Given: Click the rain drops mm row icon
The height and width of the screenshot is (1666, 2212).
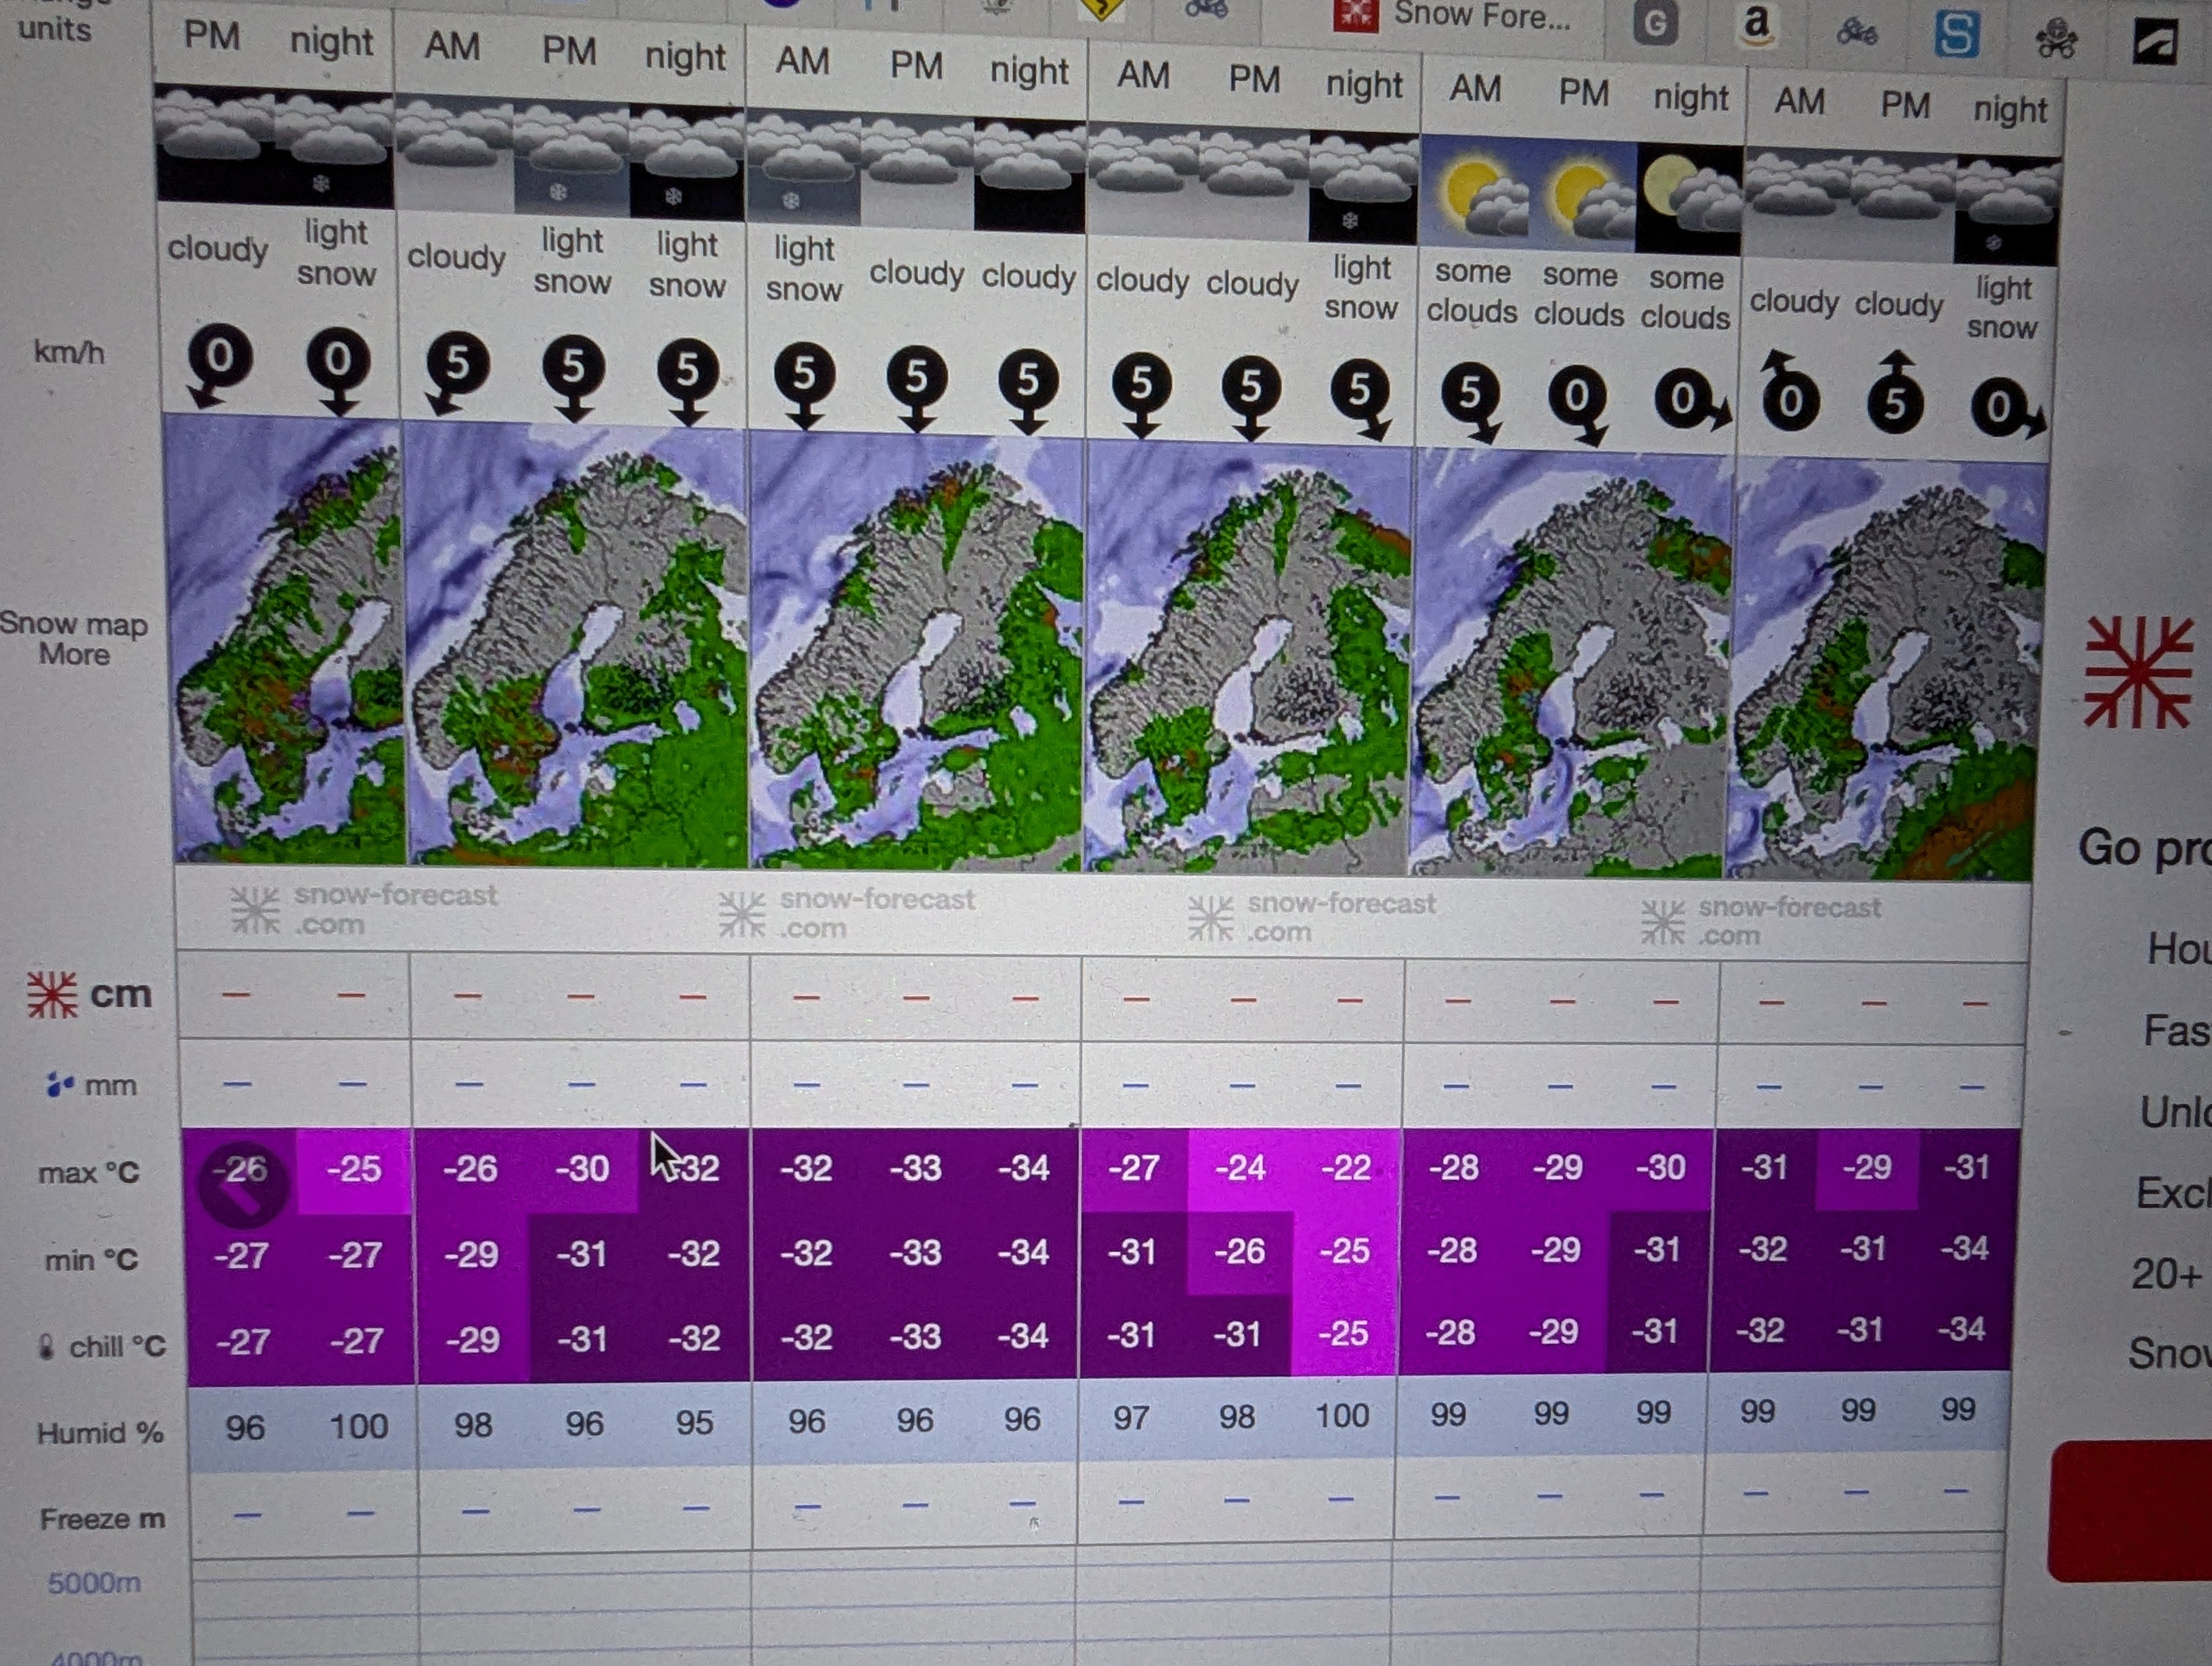Looking at the screenshot, I should [x=60, y=1085].
